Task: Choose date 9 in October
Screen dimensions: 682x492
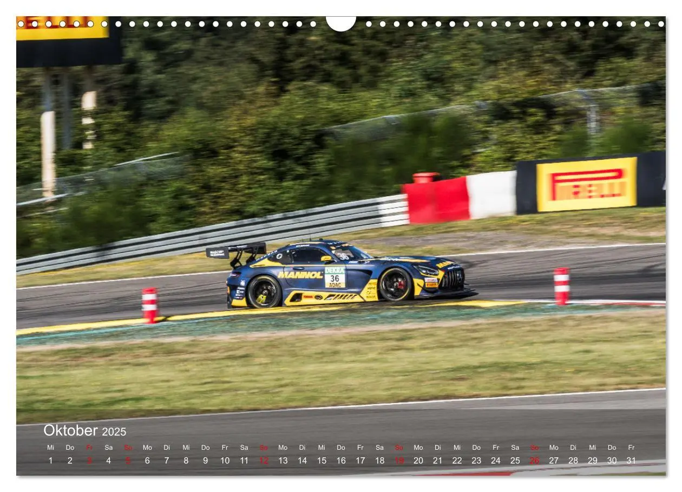Action: 205,461
